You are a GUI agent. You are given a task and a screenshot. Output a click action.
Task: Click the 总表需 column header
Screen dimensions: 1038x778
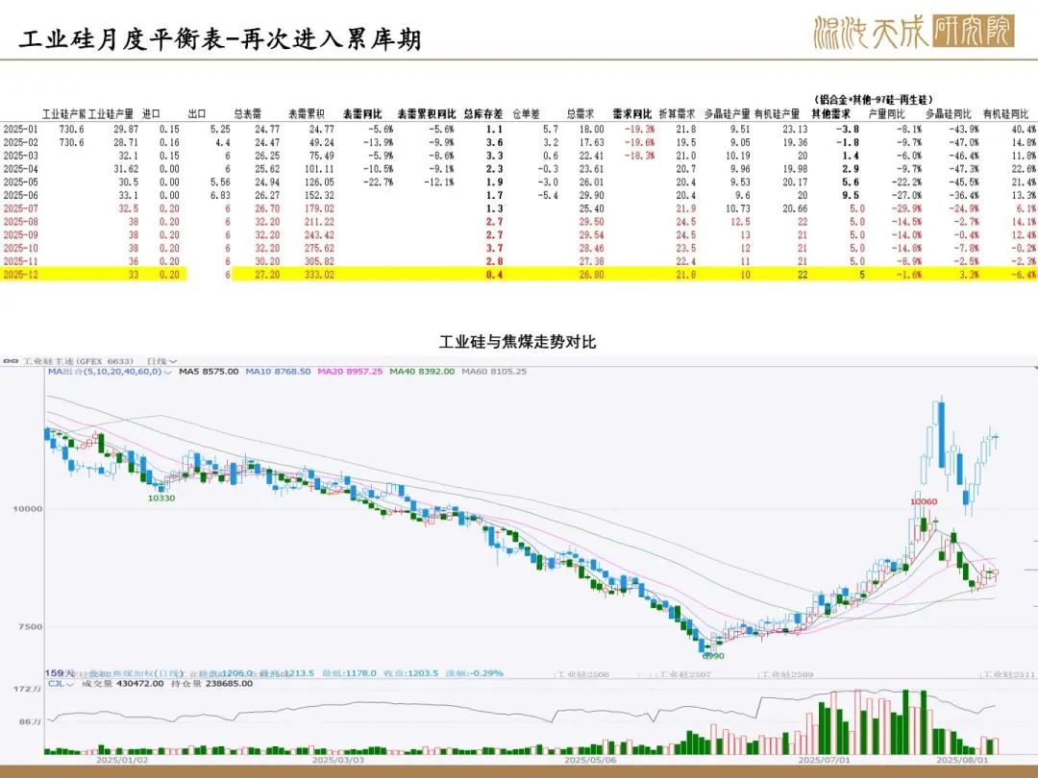[248, 113]
